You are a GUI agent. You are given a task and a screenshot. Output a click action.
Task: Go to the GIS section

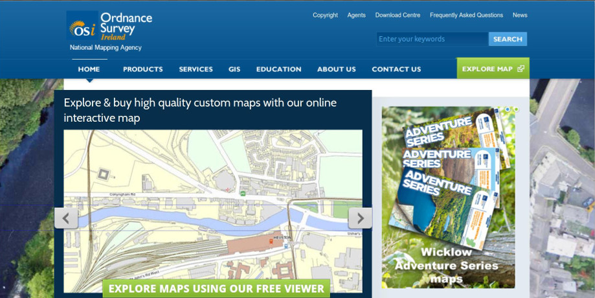pos(234,69)
